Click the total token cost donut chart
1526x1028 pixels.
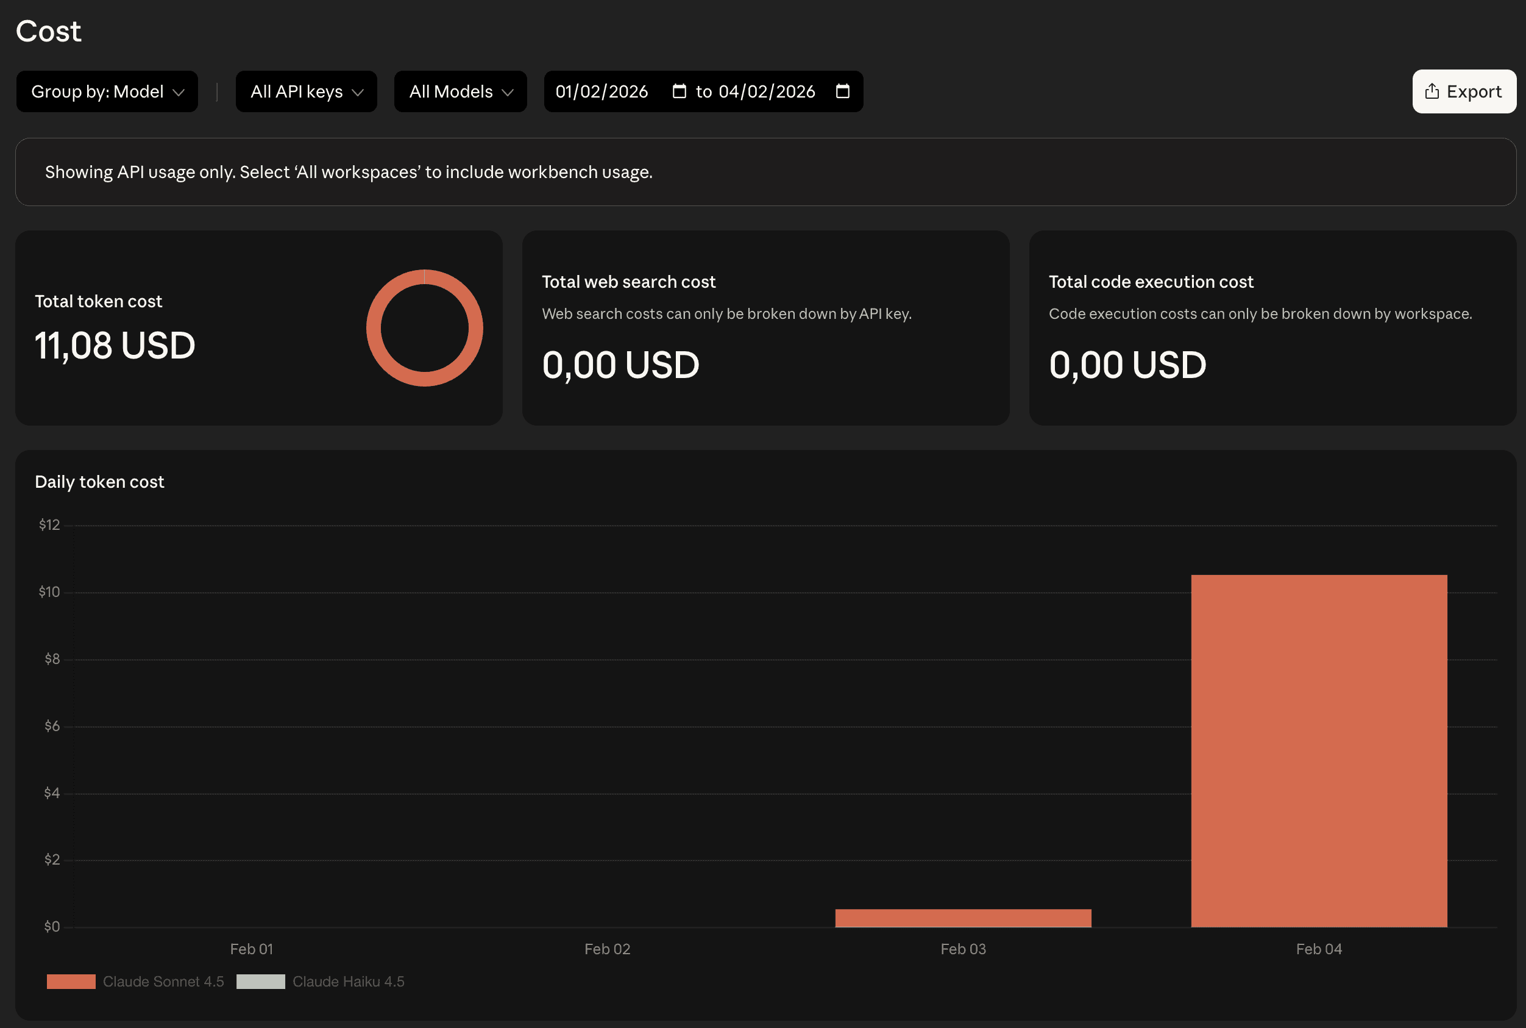point(425,328)
